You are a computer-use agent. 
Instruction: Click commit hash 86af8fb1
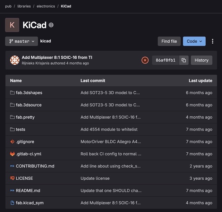click(165, 60)
